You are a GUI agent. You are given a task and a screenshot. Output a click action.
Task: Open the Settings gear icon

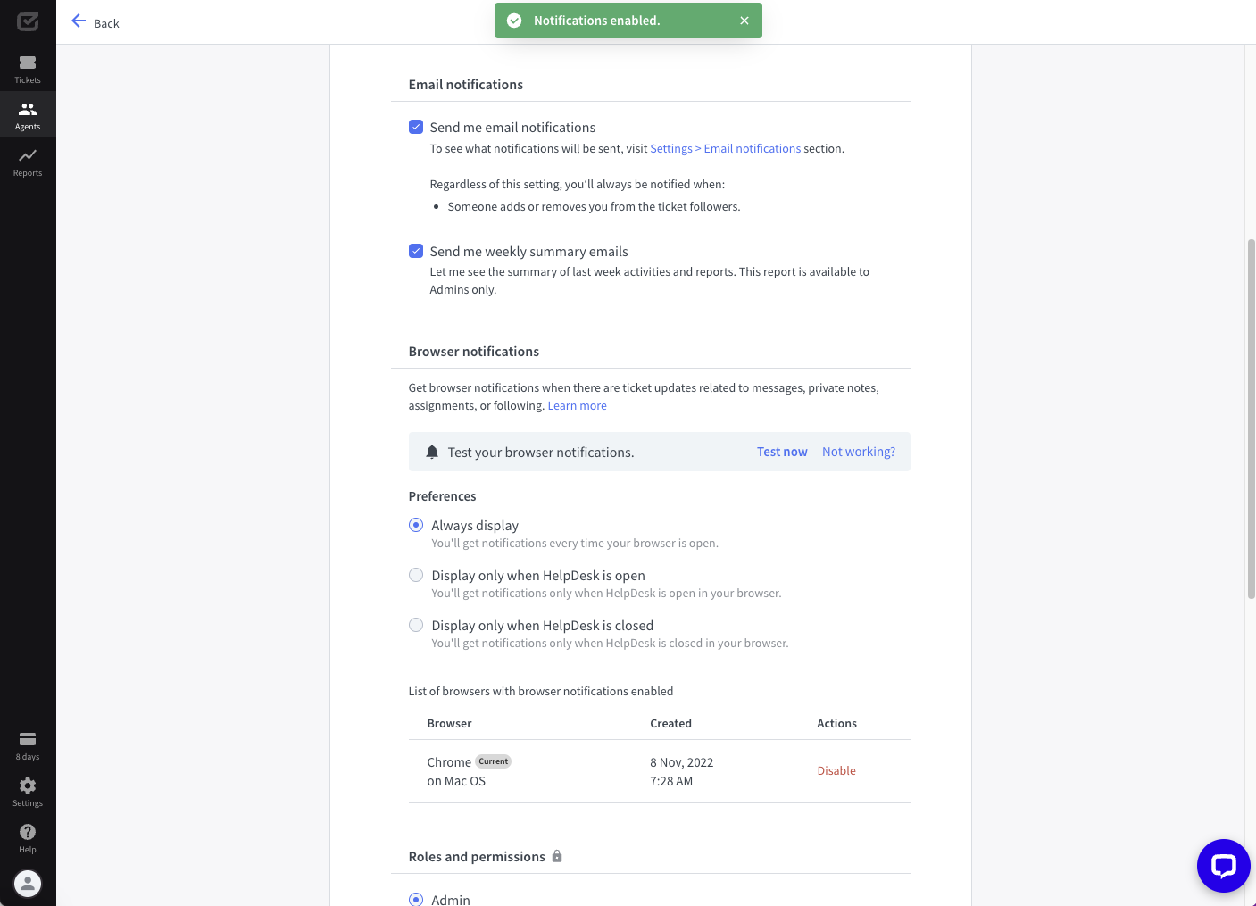(28, 785)
